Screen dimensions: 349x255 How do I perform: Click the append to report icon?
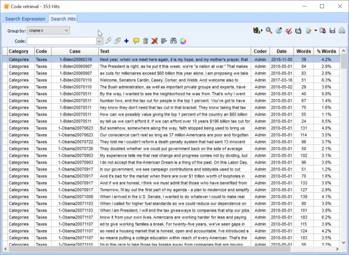pyautogui.click(x=299, y=31)
